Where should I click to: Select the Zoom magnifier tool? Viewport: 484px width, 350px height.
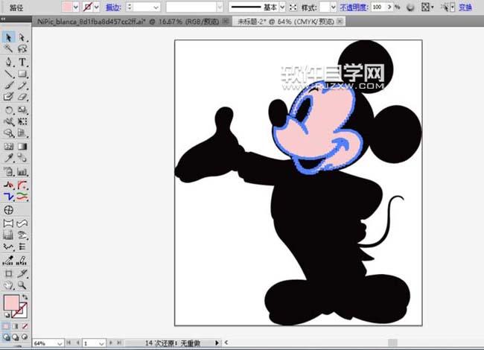point(22,285)
